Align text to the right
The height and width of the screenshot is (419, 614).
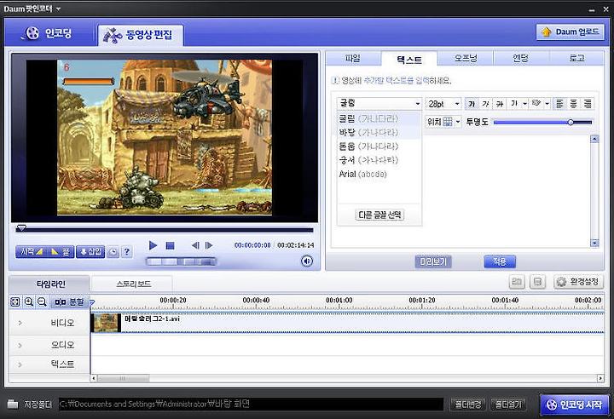pos(588,104)
